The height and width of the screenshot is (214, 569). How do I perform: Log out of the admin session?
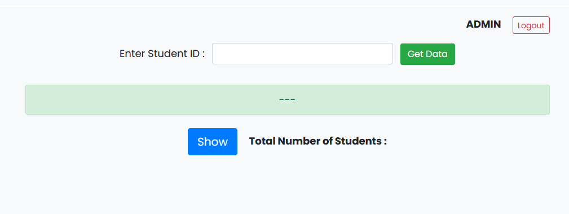(531, 25)
